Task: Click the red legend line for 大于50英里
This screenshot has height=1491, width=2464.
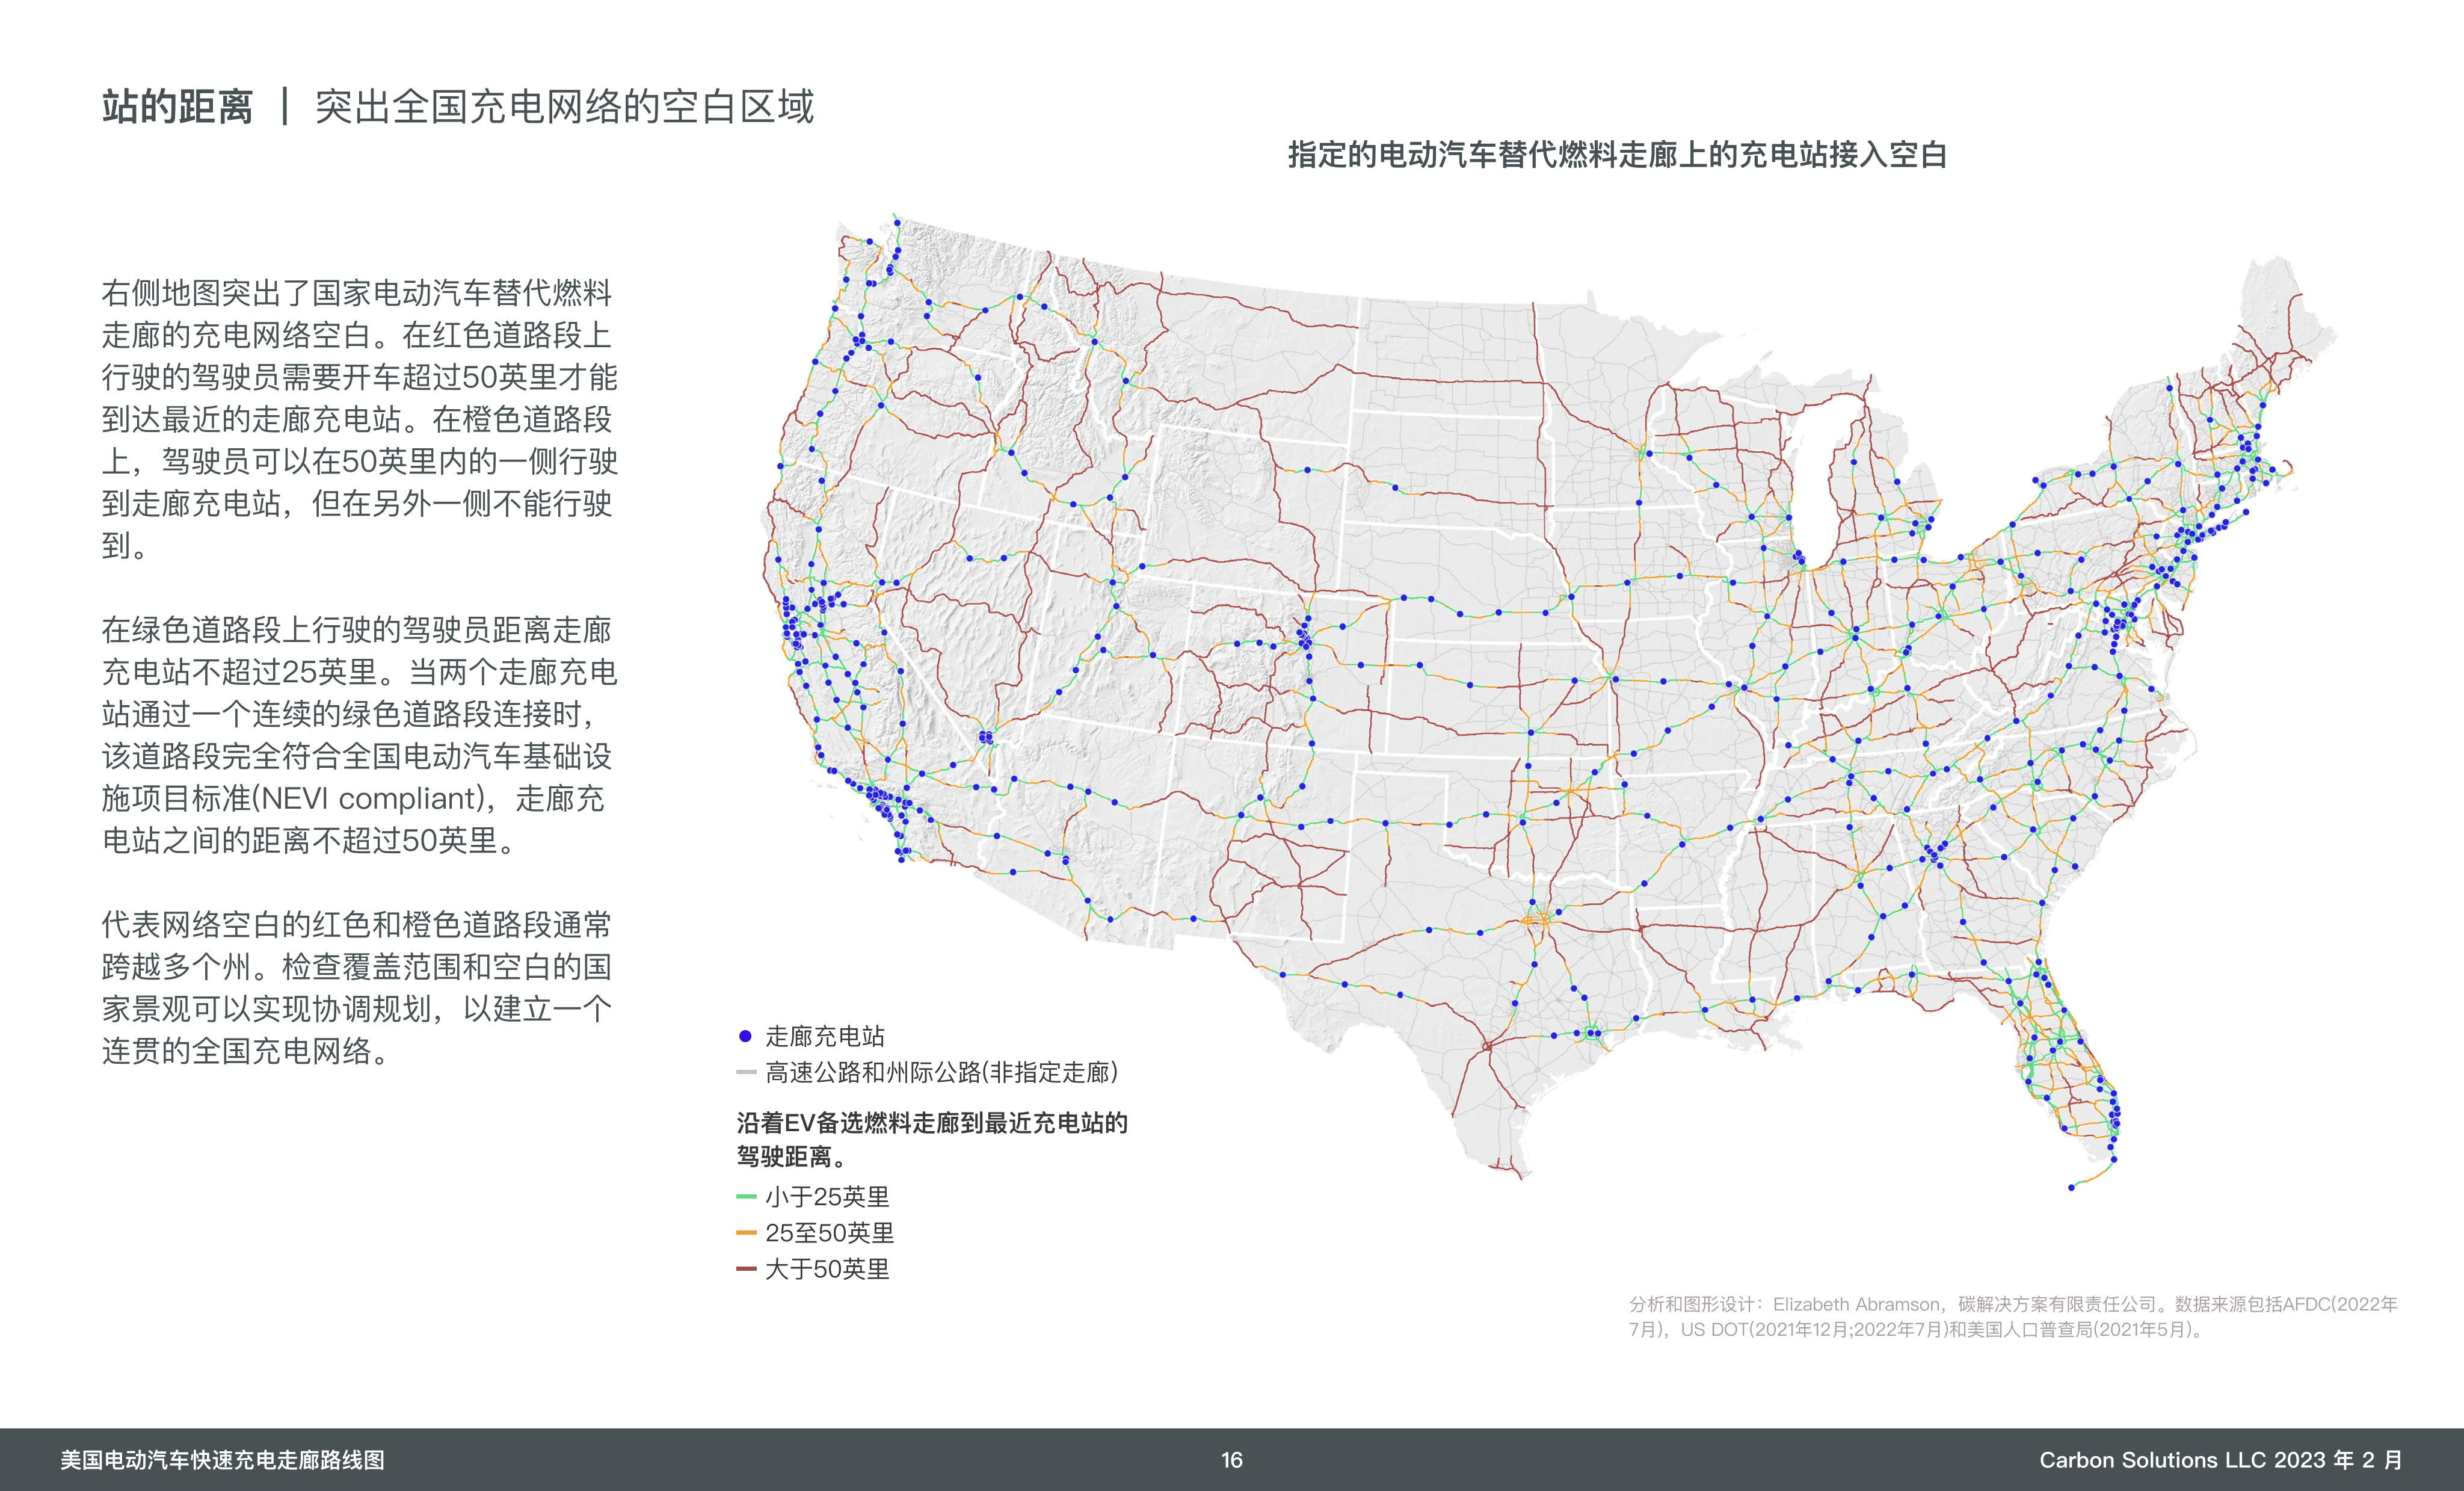Action: point(746,1269)
